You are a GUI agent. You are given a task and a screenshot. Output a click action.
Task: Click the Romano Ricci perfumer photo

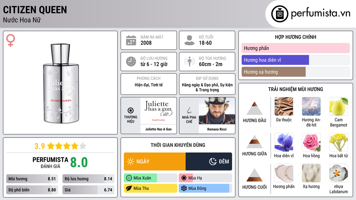[x=217, y=111]
